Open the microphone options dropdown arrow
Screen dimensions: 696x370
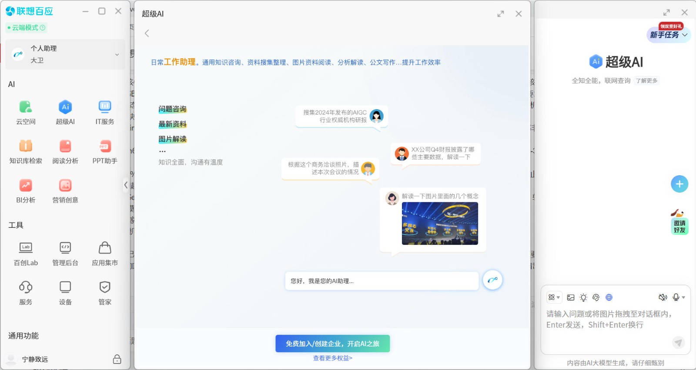coord(683,297)
